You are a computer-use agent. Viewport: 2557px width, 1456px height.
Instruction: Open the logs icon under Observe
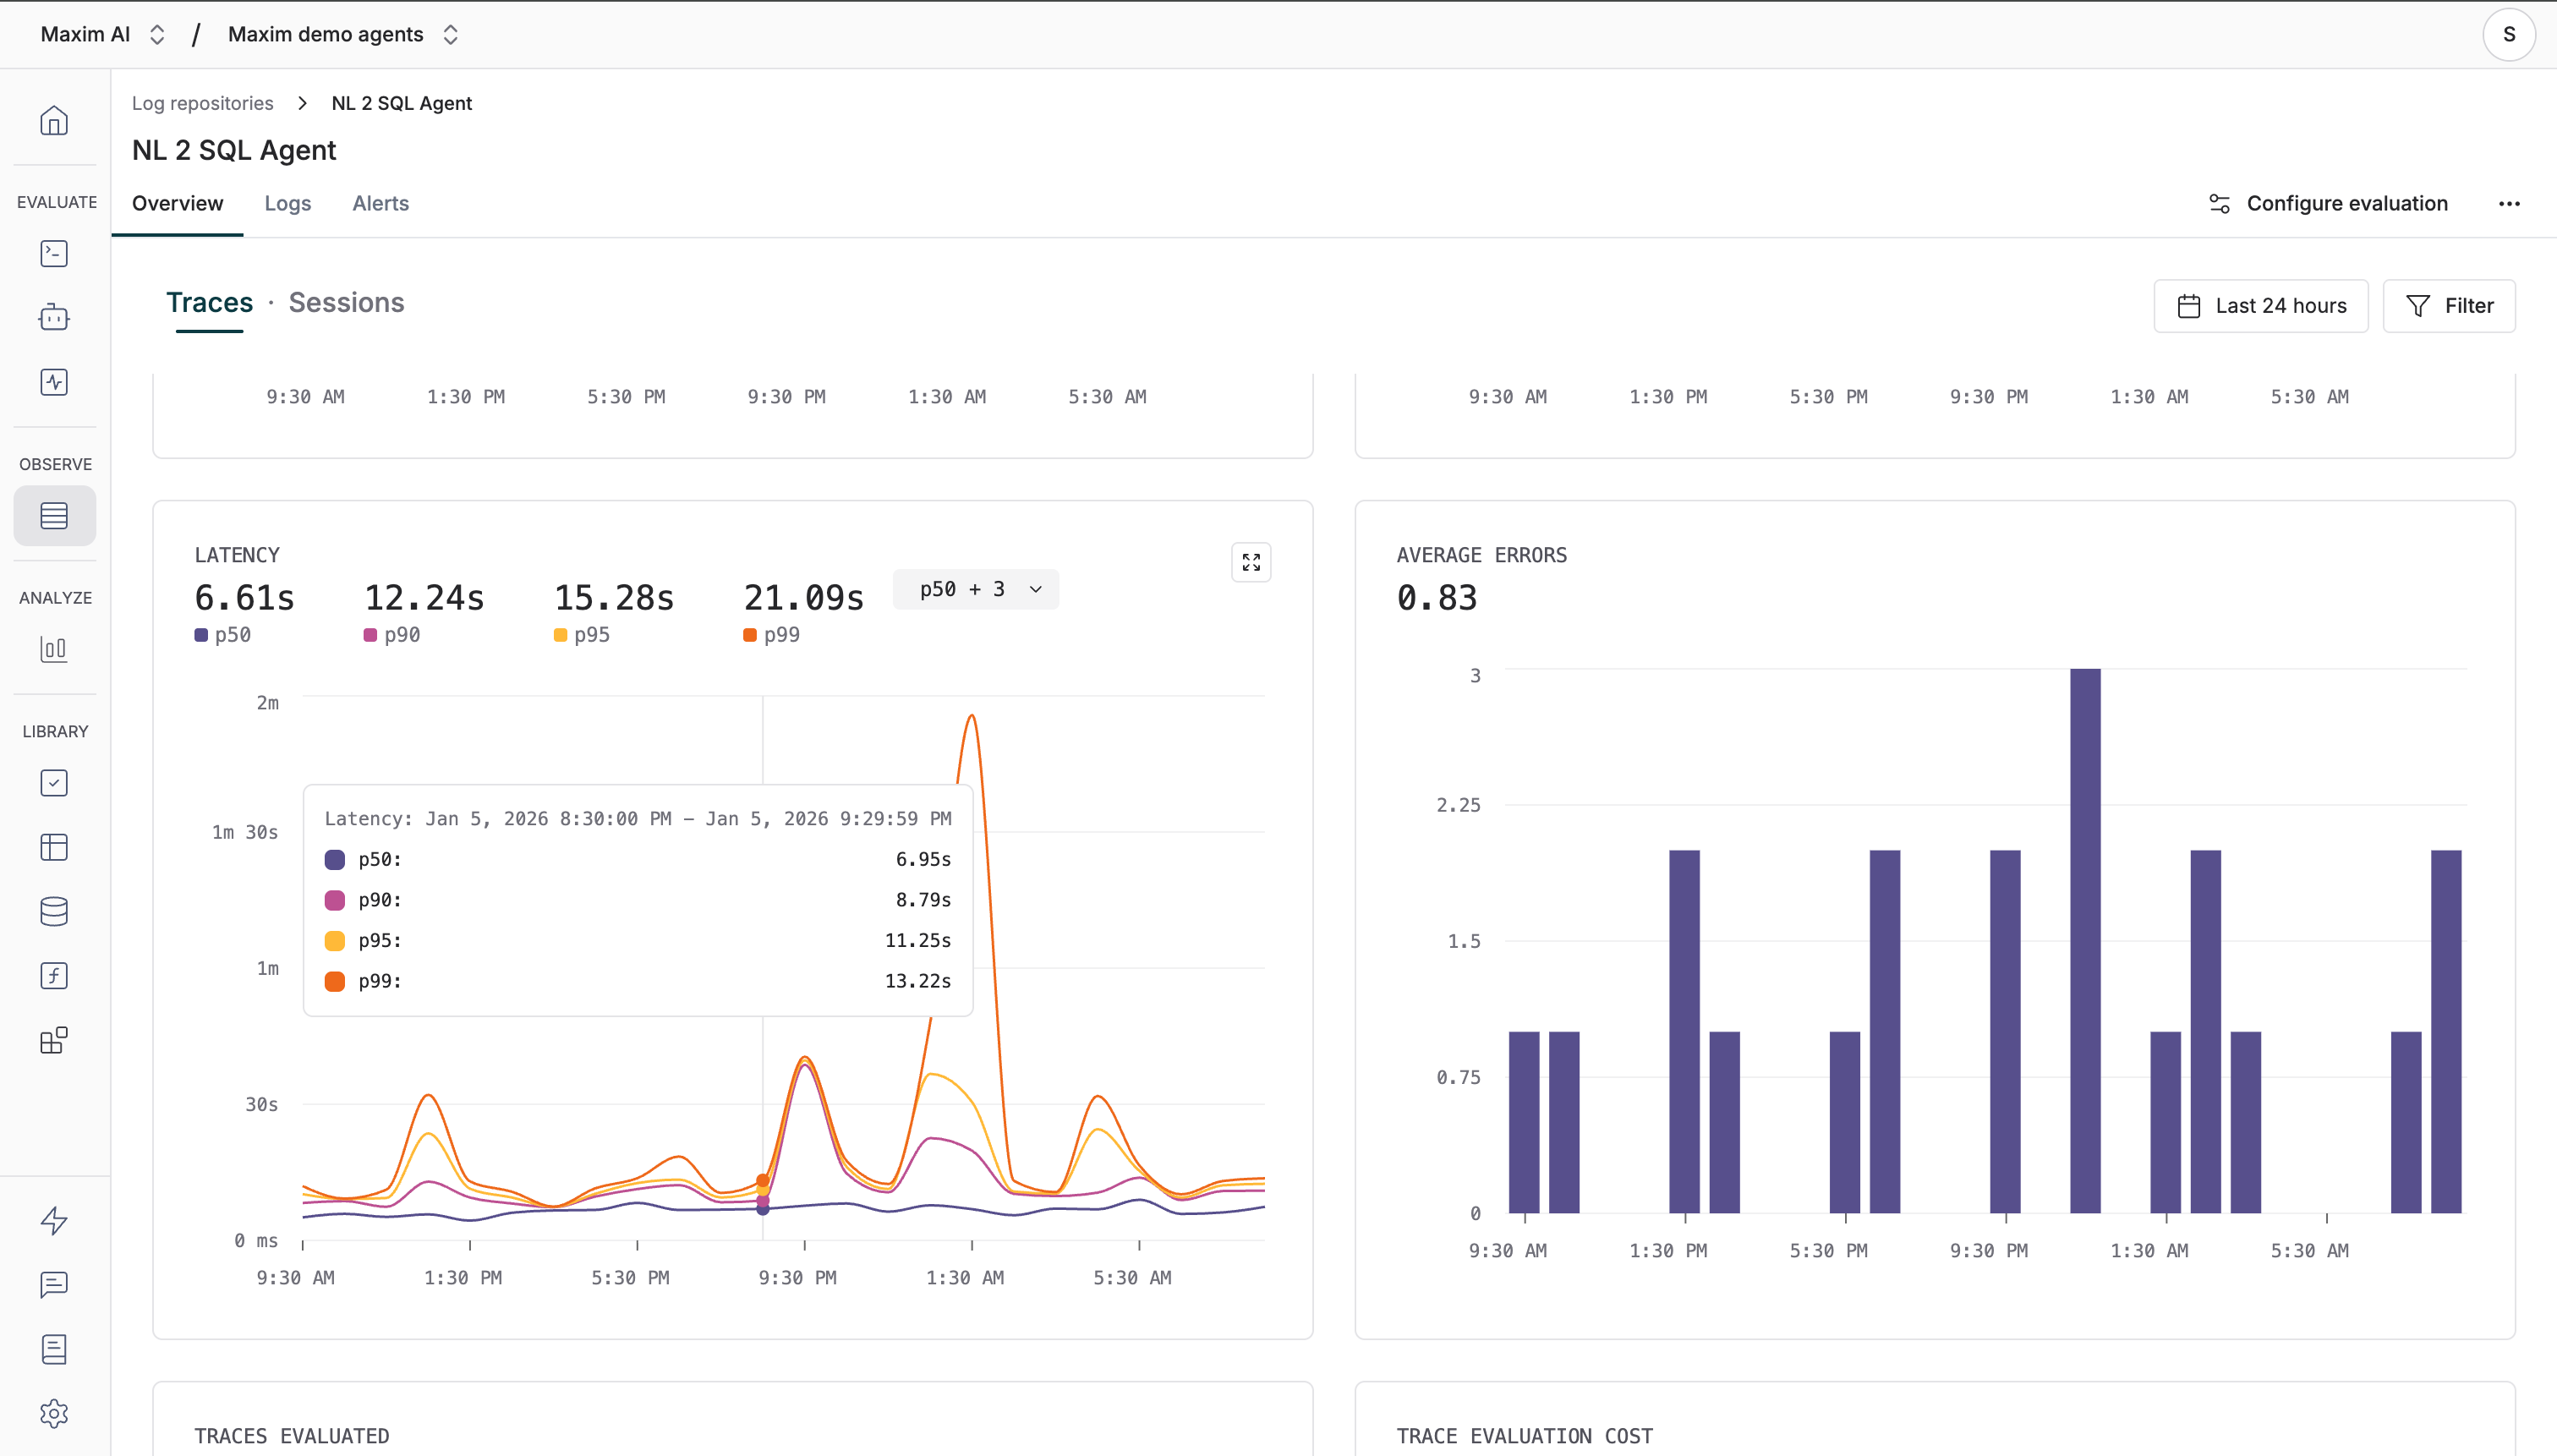53,515
